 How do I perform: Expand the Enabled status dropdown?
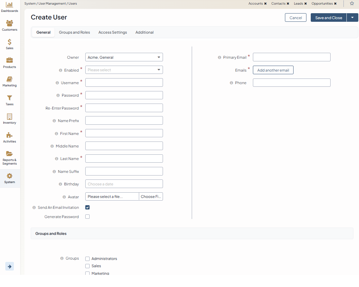click(x=124, y=70)
